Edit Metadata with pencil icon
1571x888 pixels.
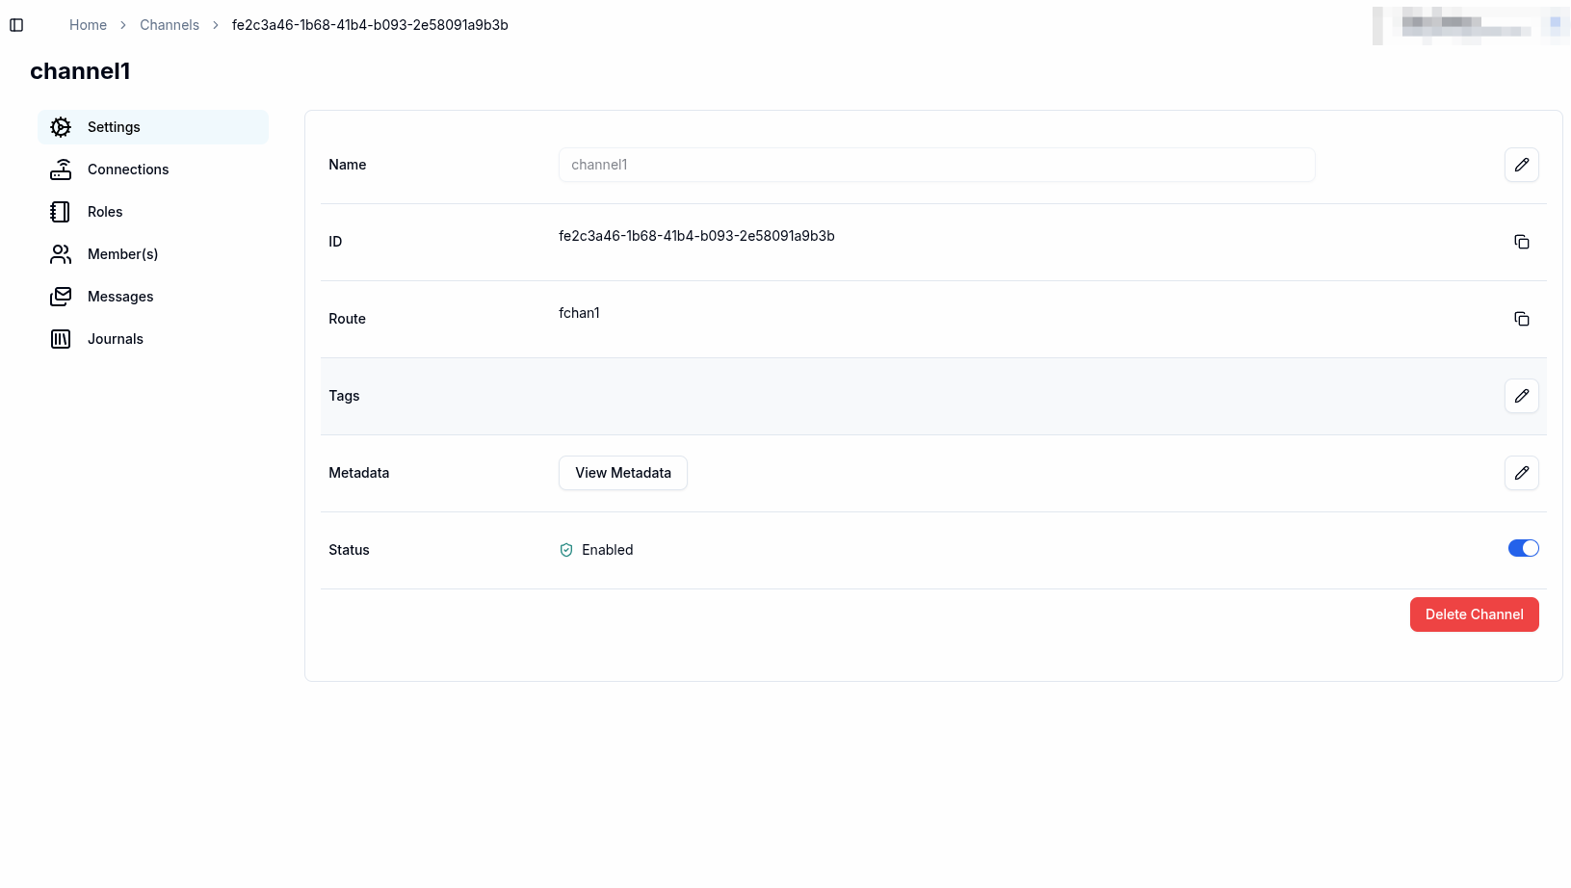coord(1521,473)
